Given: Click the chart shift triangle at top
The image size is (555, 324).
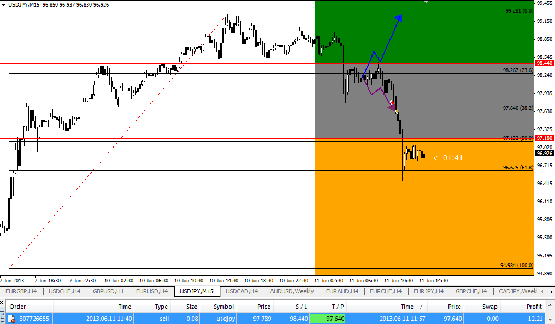Looking at the screenshot, I should (427, 2).
